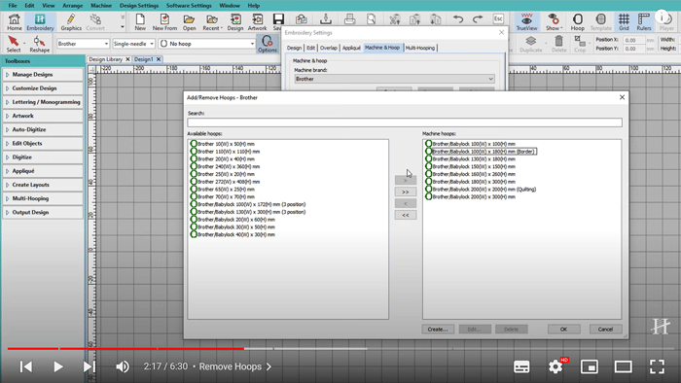Click the remove all << button

(x=406, y=215)
